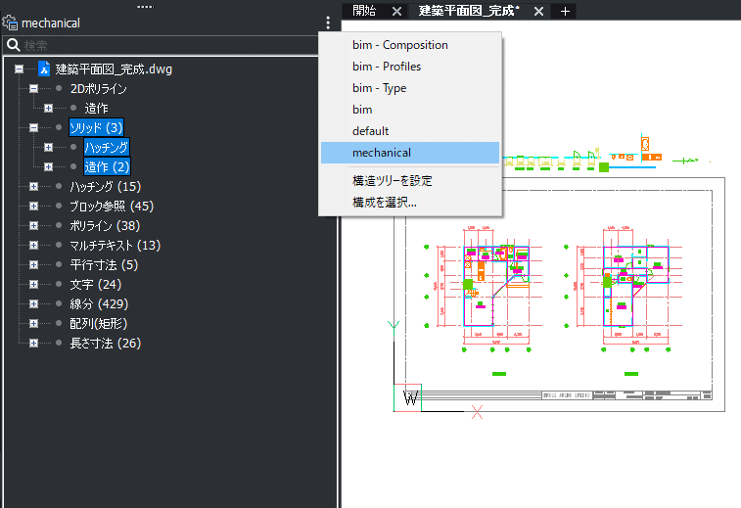Expand the ポリライン (38) node

(x=33, y=226)
